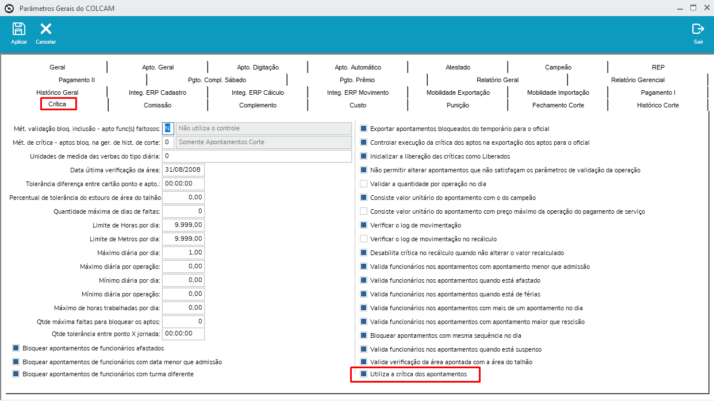Toggle Valida funcionários quando está de férias

363,294
